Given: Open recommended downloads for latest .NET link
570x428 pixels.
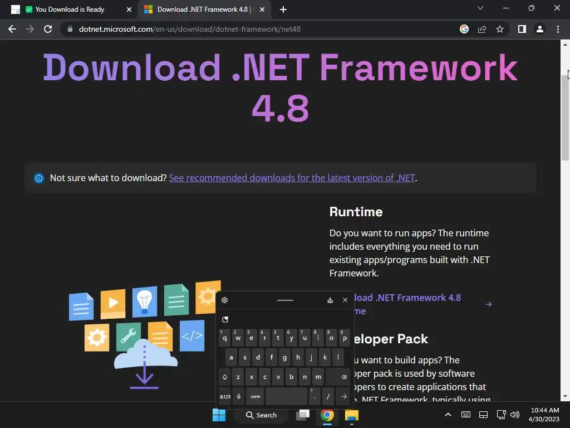Looking at the screenshot, I should pyautogui.click(x=292, y=178).
